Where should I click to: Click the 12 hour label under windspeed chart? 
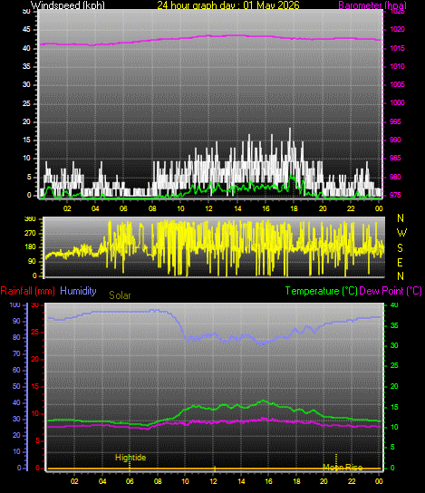[208, 208]
